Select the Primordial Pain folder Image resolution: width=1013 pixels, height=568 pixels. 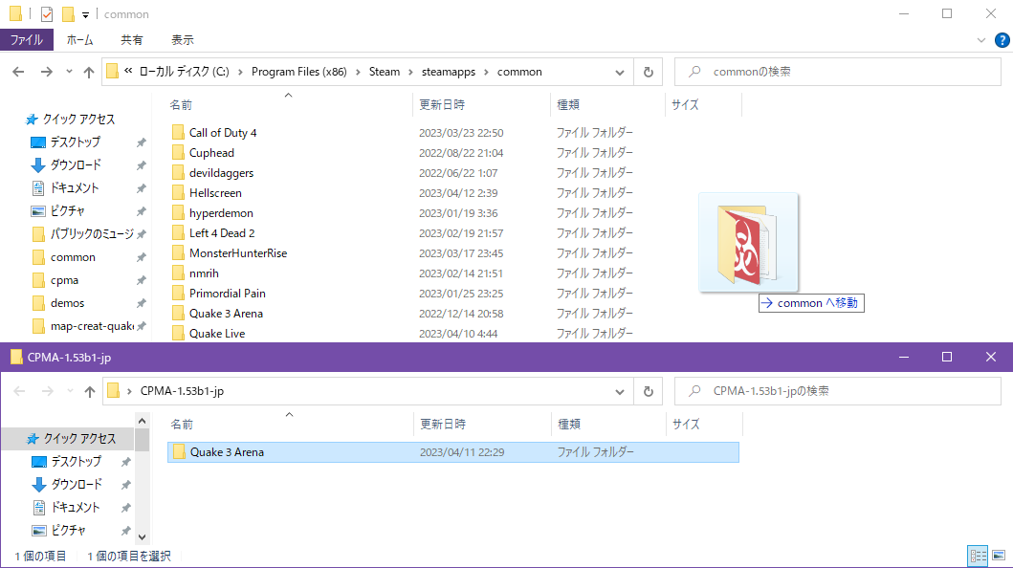[227, 293]
